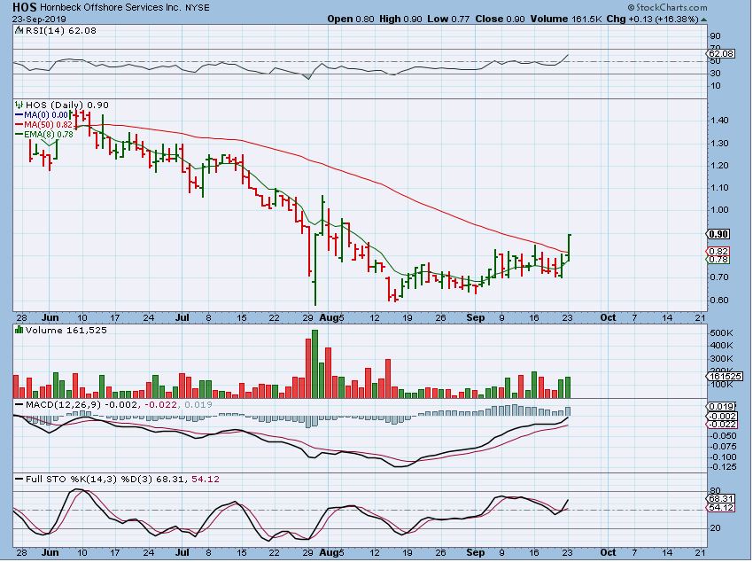
Task: Click the MACD(12,26,9) label
Action: pos(64,405)
